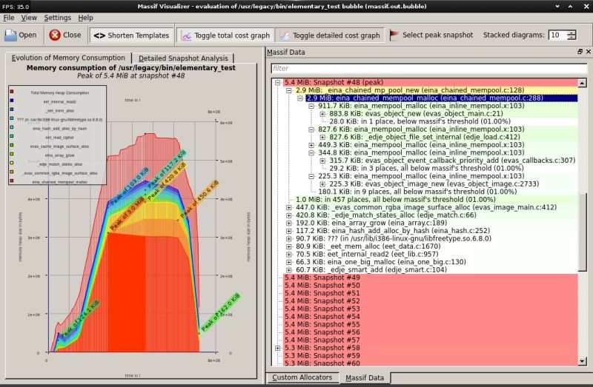The width and height of the screenshot is (593, 387).
Task: Expand 883.8 KiB evas_object_new node
Action: point(322,114)
